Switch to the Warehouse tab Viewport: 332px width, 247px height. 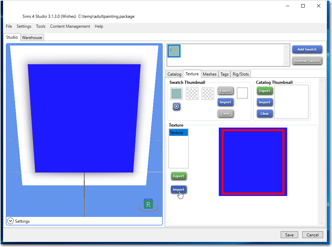32,38
